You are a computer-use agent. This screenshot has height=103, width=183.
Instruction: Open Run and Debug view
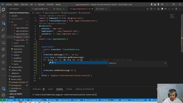click(3, 29)
